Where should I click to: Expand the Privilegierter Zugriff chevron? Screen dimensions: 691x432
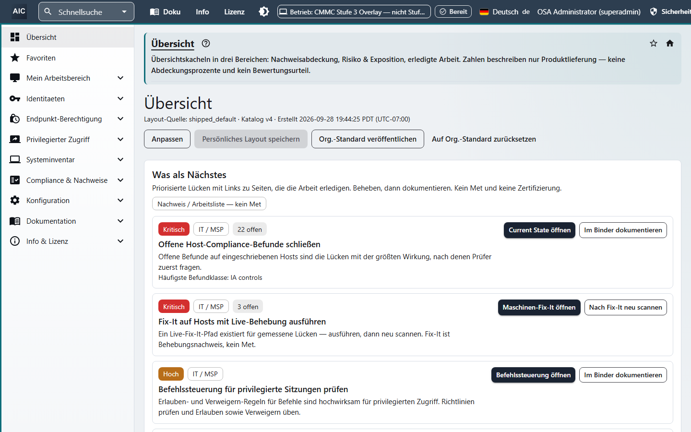(x=120, y=139)
